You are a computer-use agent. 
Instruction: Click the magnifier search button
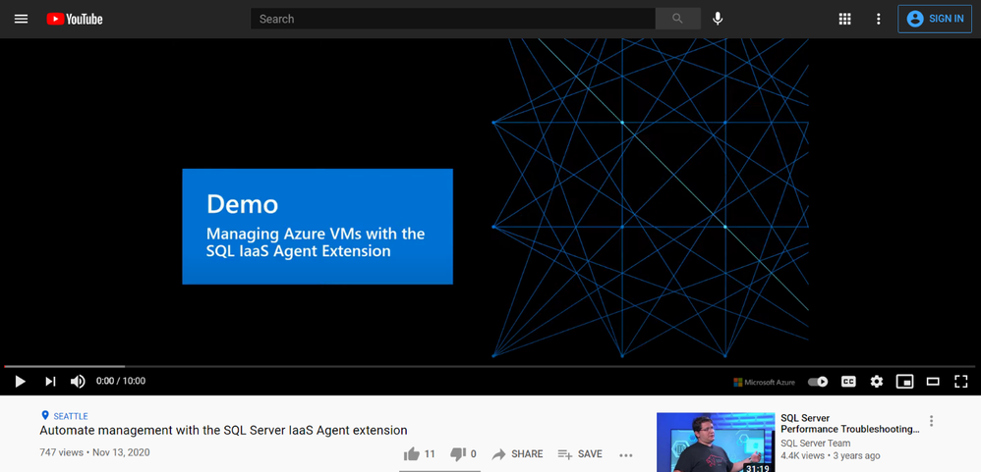(x=677, y=19)
